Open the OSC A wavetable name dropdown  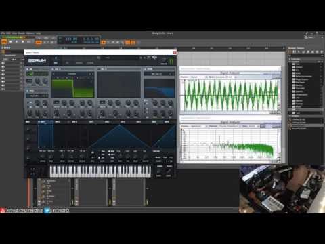pyautogui.click(x=72, y=74)
